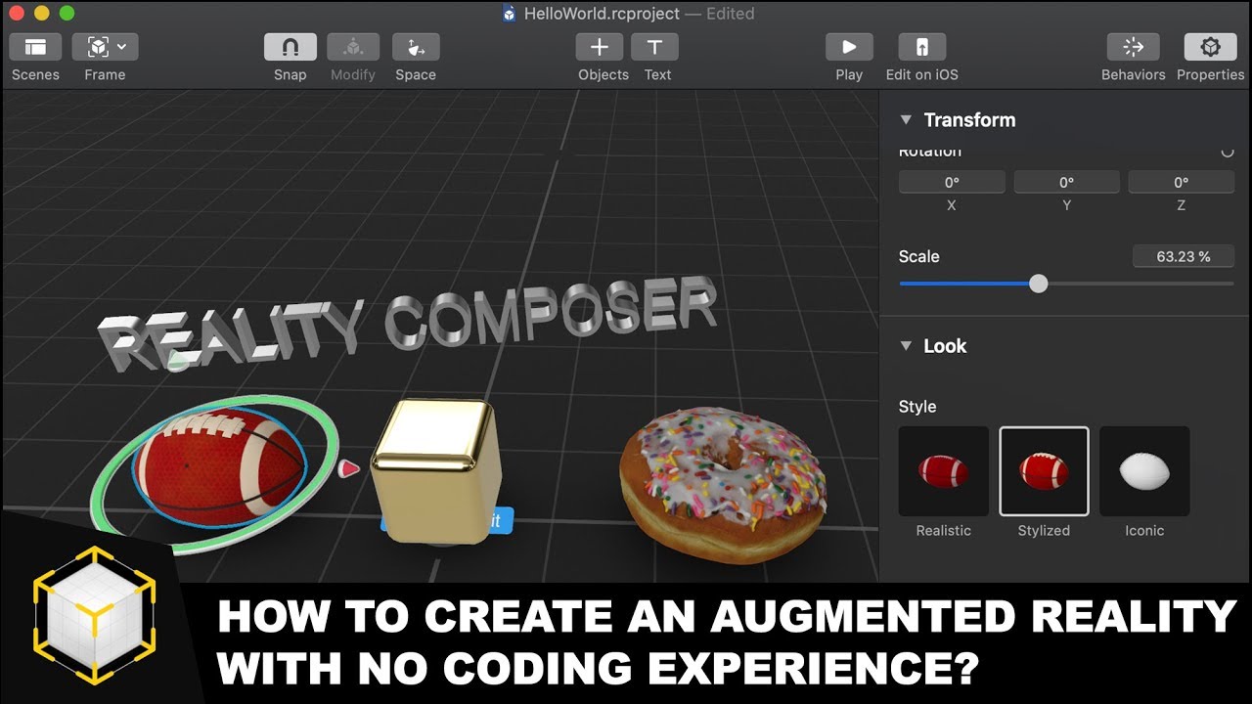Add Text to the scene

coord(655,47)
